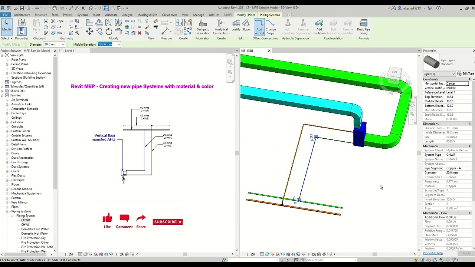Click the Apply button in Properties
Viewport: 475px width, 267px height.
click(466, 254)
